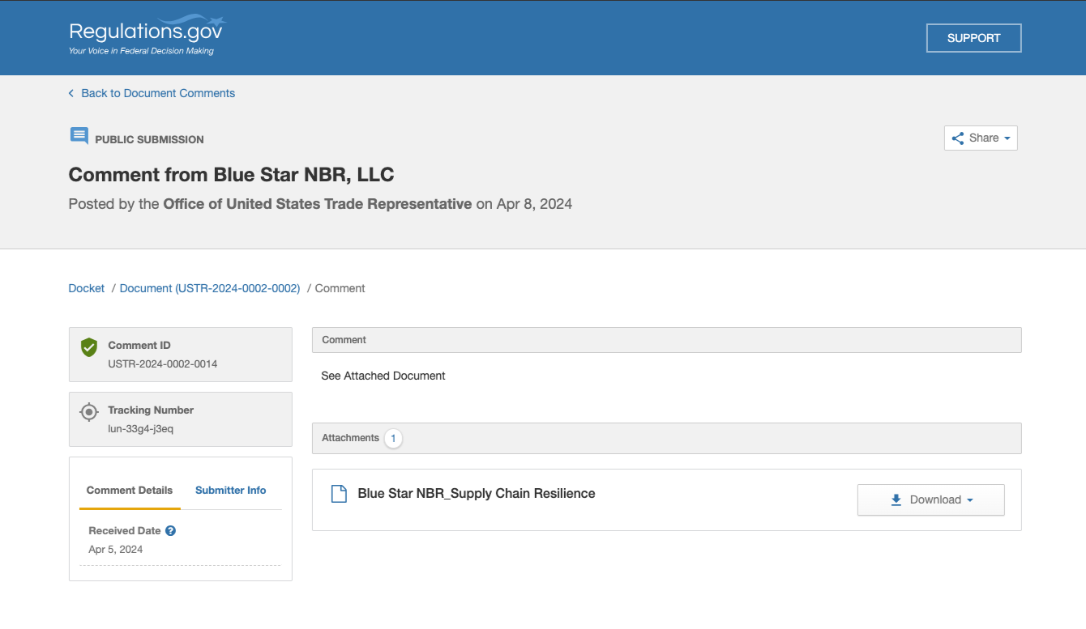The height and width of the screenshot is (629, 1086).
Task: Click the Comment ID value USTR-2024-0002-0014
Action: [x=163, y=363]
